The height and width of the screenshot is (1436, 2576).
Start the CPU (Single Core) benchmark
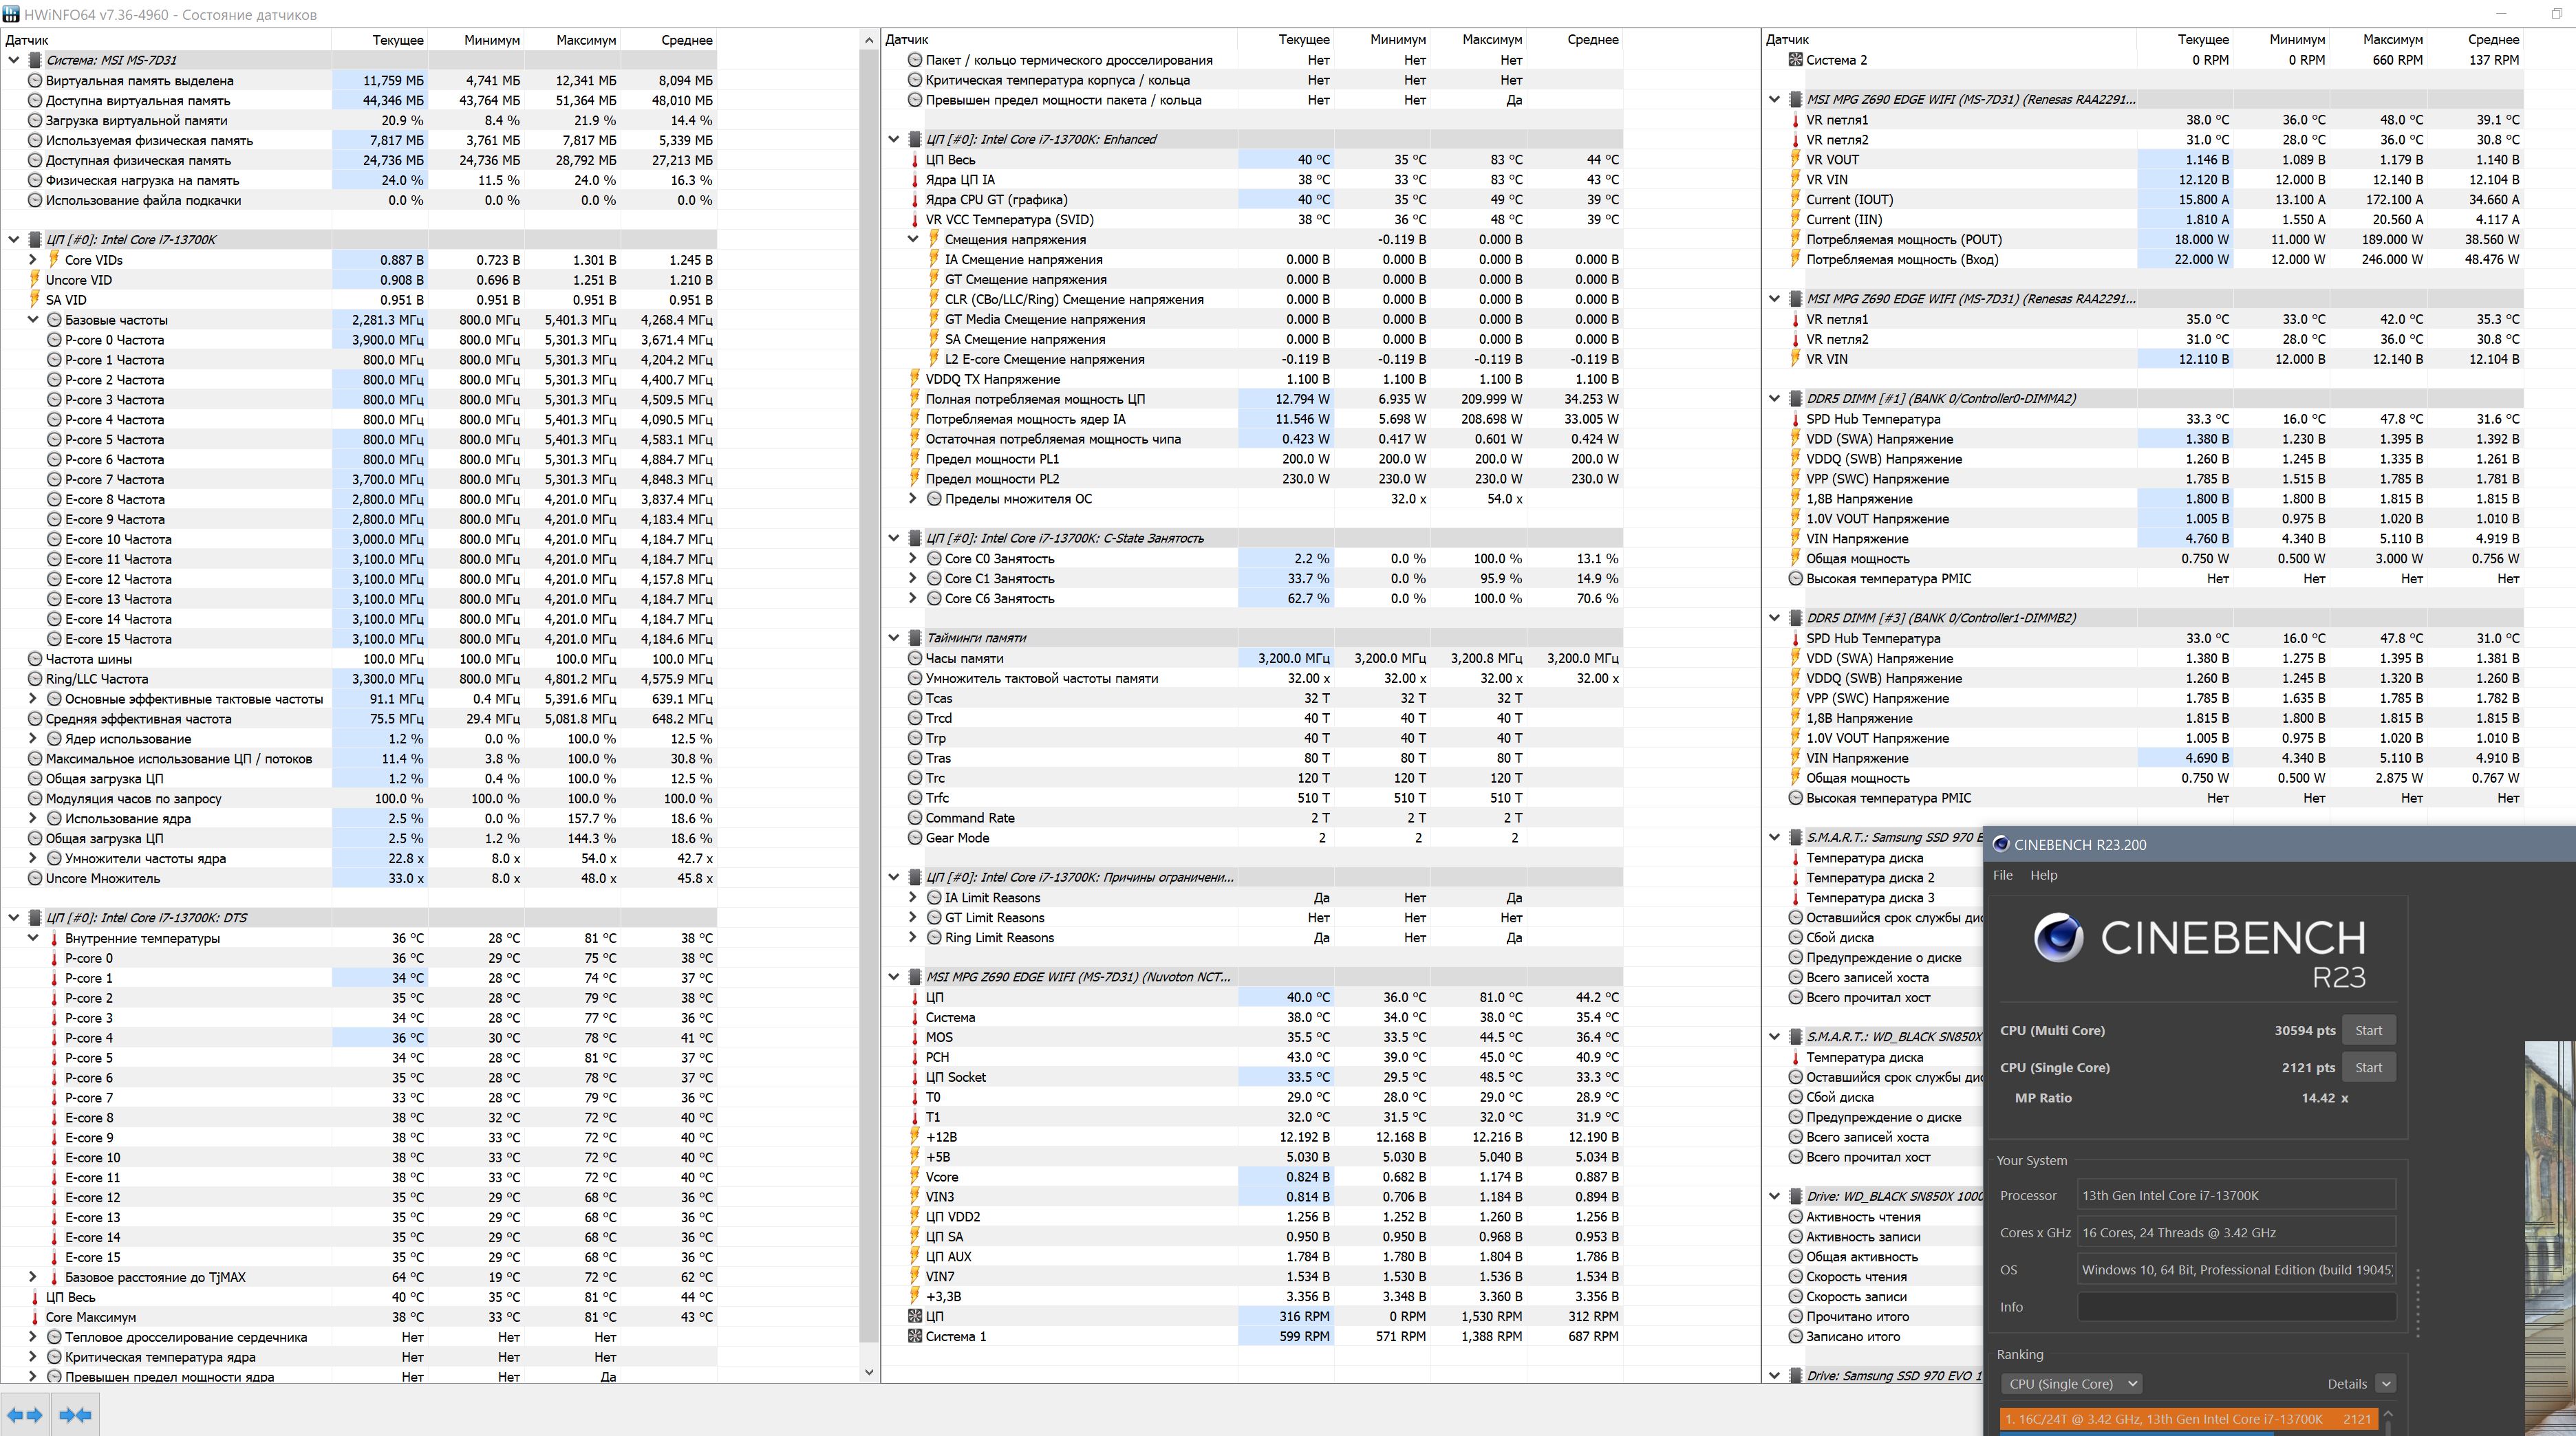tap(2368, 1067)
